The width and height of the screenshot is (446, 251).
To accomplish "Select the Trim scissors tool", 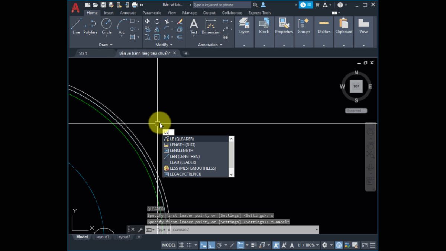I will coord(167,22).
